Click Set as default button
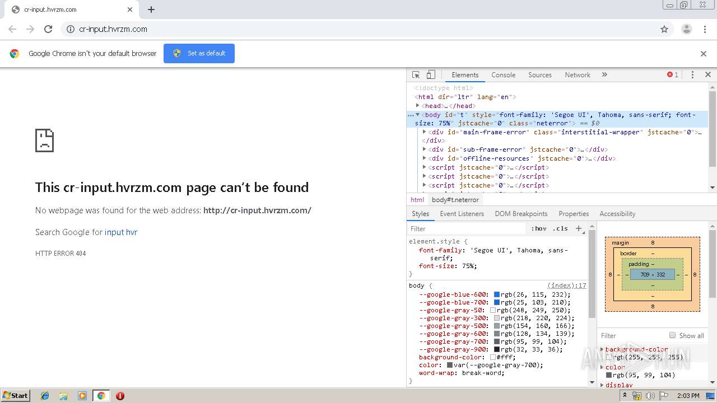This screenshot has width=717, height=403. coord(199,53)
